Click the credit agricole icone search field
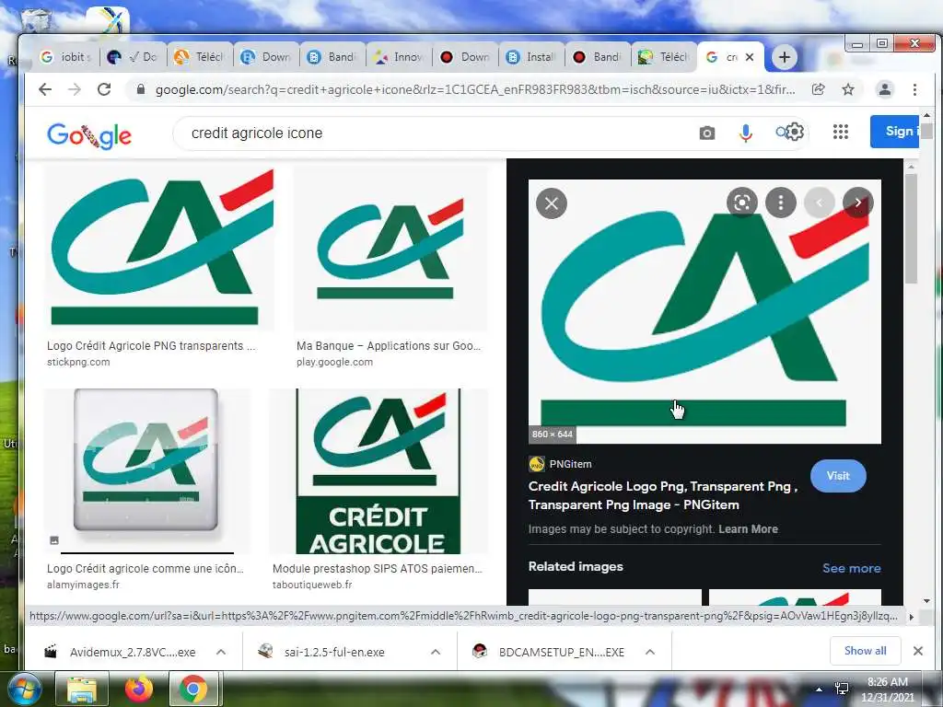This screenshot has height=707, width=943. coord(439,133)
